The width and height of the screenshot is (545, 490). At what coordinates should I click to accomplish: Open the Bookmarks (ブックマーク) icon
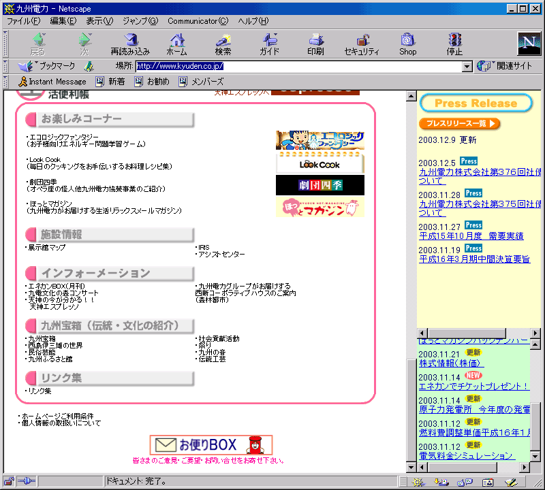[x=47, y=65]
